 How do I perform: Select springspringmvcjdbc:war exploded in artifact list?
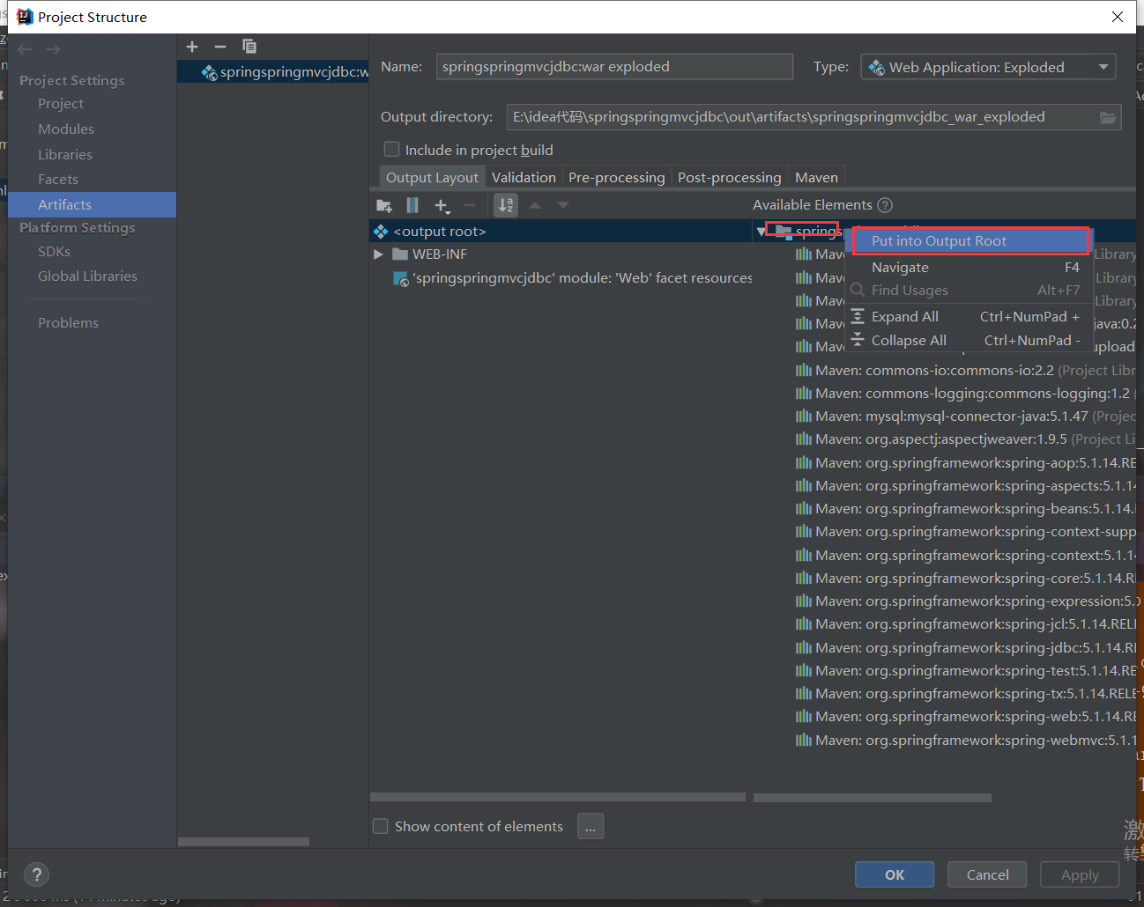(x=273, y=71)
